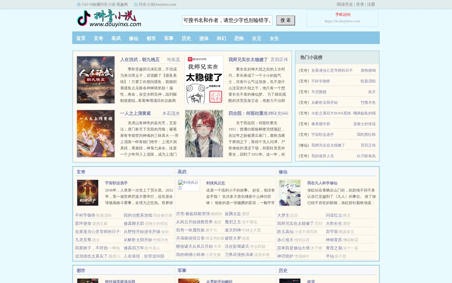
Task: Open the 次元 navigation category
Action: click(x=257, y=38)
